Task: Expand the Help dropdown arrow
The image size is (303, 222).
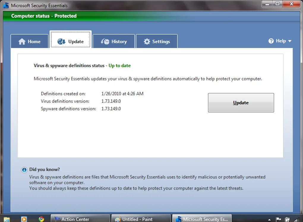Action: click(x=290, y=41)
